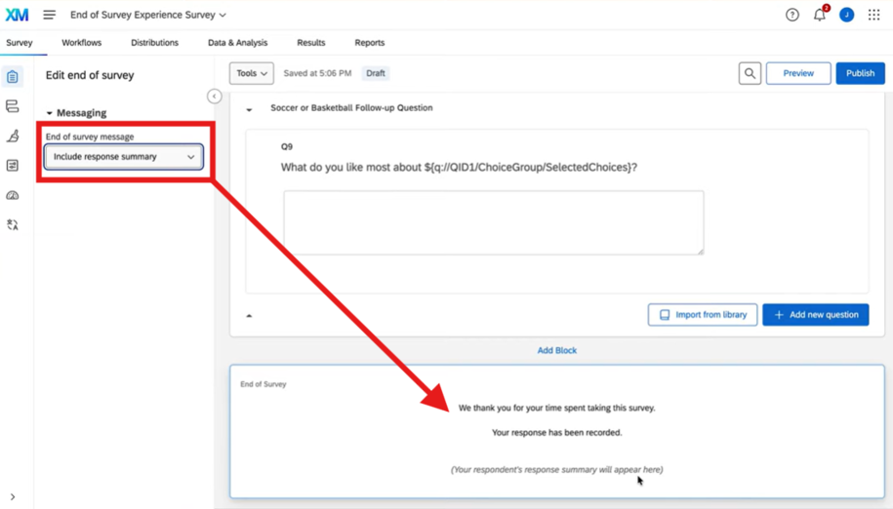Switch to the Reports tab
Viewport: 893px width, 509px height.
pyautogui.click(x=370, y=43)
